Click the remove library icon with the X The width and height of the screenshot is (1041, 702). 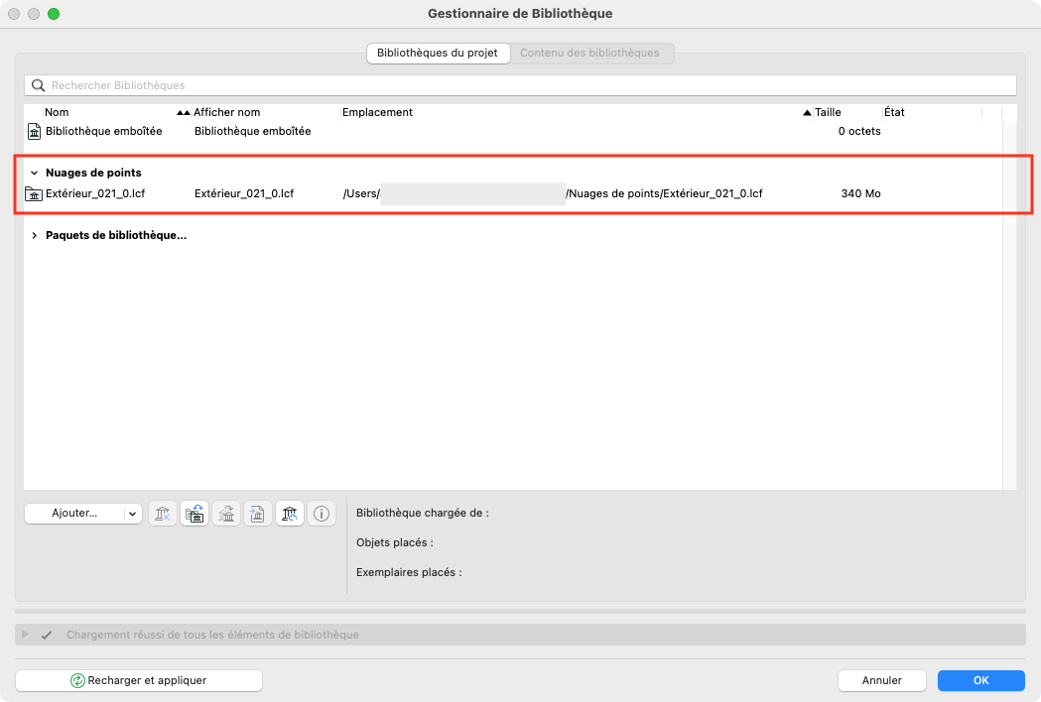pos(163,514)
